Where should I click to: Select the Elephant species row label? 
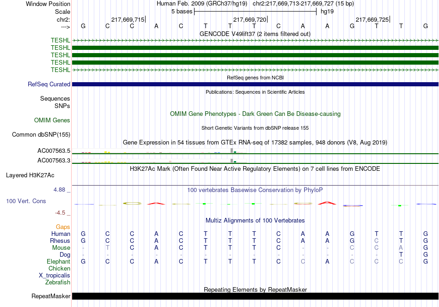click(x=58, y=262)
